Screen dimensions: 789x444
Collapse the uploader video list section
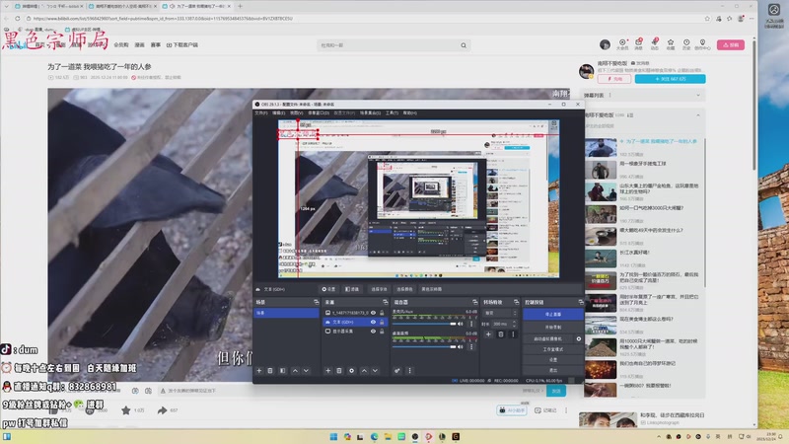click(x=699, y=114)
